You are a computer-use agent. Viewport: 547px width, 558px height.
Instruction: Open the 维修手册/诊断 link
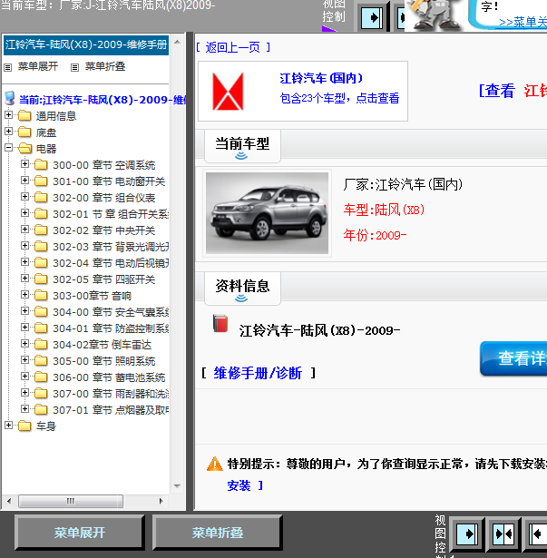[x=258, y=373]
